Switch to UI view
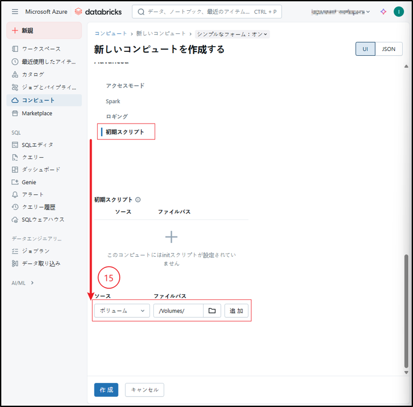Image resolution: width=413 pixels, height=407 pixels. (x=365, y=49)
